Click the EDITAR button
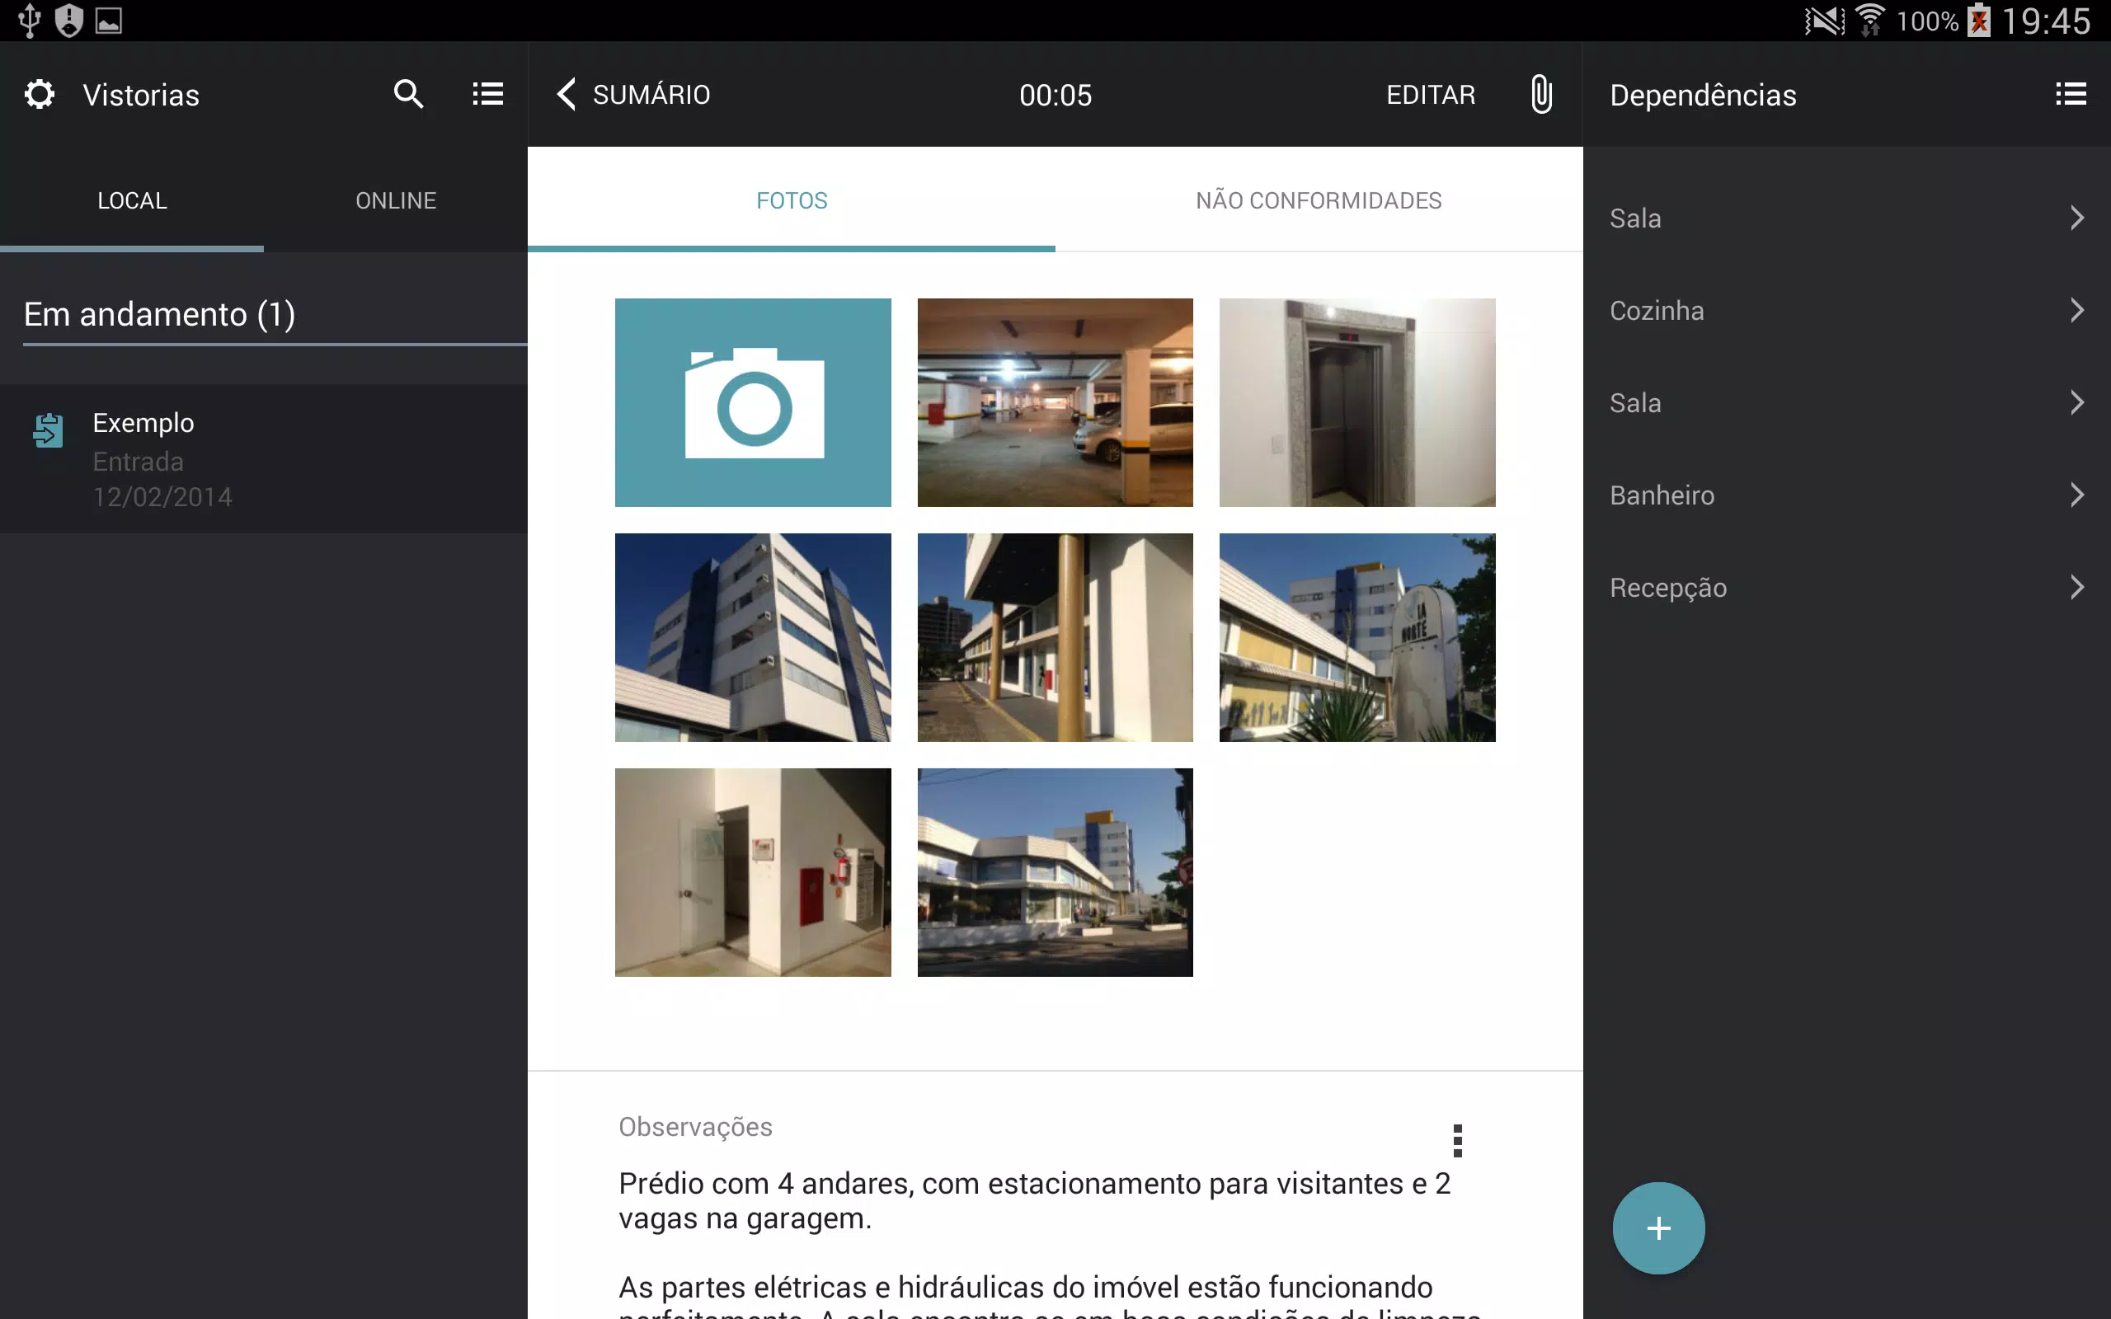 [x=1431, y=94]
